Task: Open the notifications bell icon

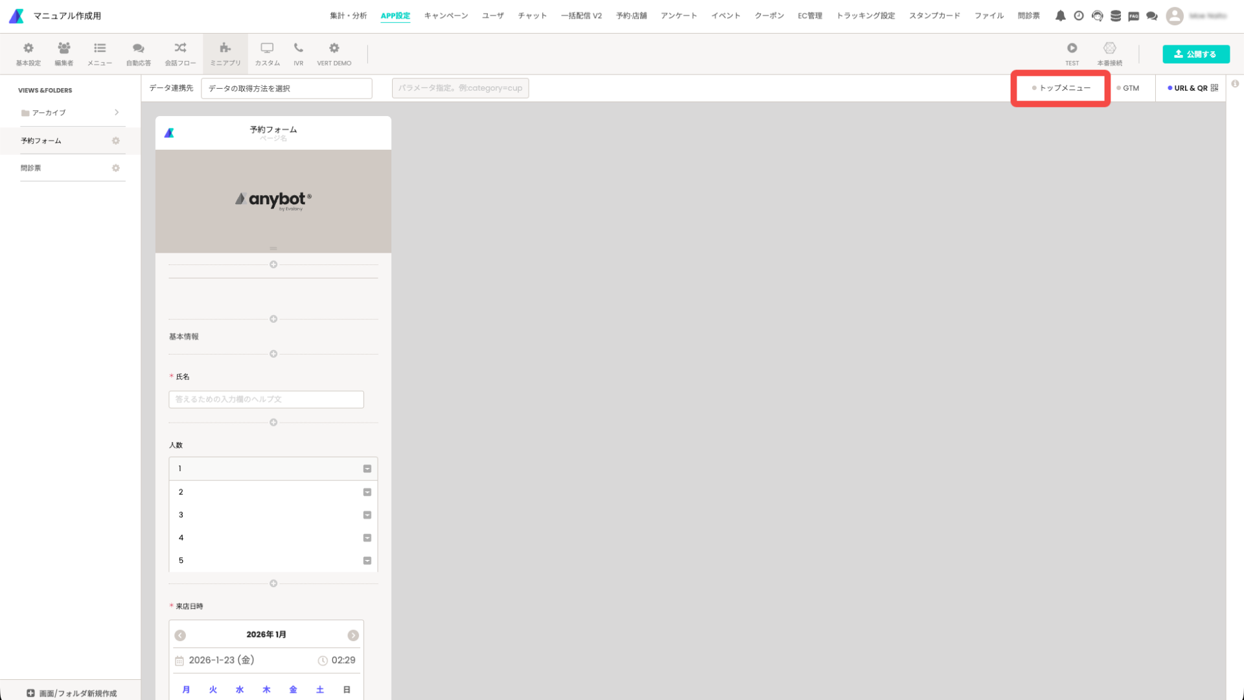Action: tap(1060, 16)
